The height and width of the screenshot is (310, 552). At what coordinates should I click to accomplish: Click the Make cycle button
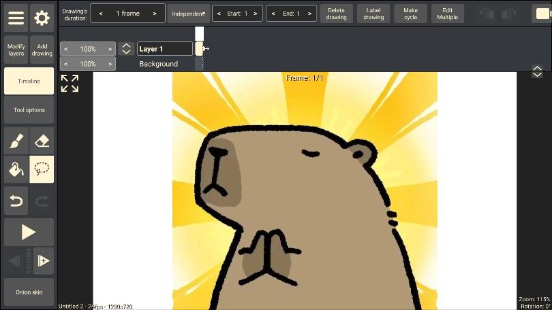[410, 14]
